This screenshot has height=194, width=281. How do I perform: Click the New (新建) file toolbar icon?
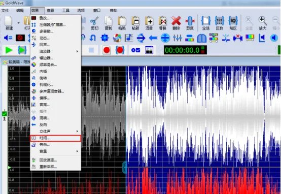coord(9,23)
